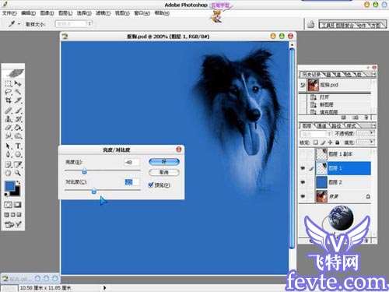Select the Clone Stamp tool

pyautogui.click(x=9, y=119)
